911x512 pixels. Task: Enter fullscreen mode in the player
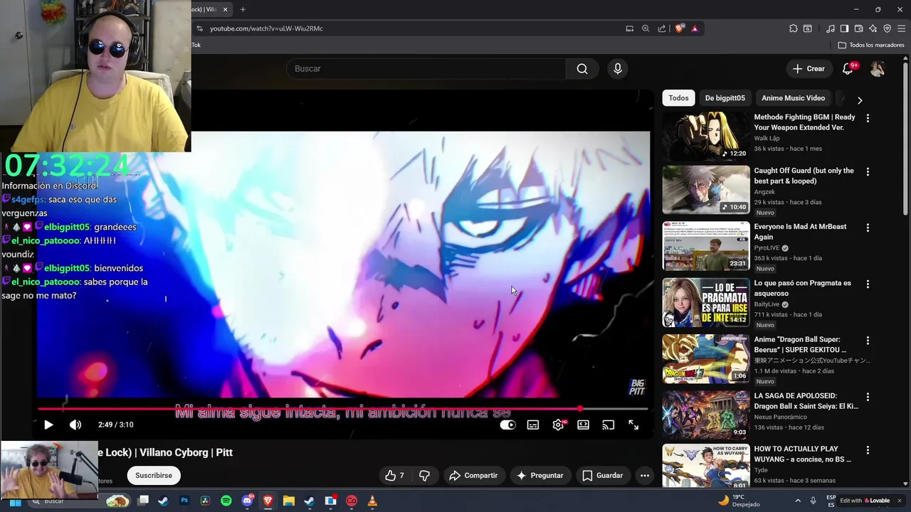click(x=633, y=425)
